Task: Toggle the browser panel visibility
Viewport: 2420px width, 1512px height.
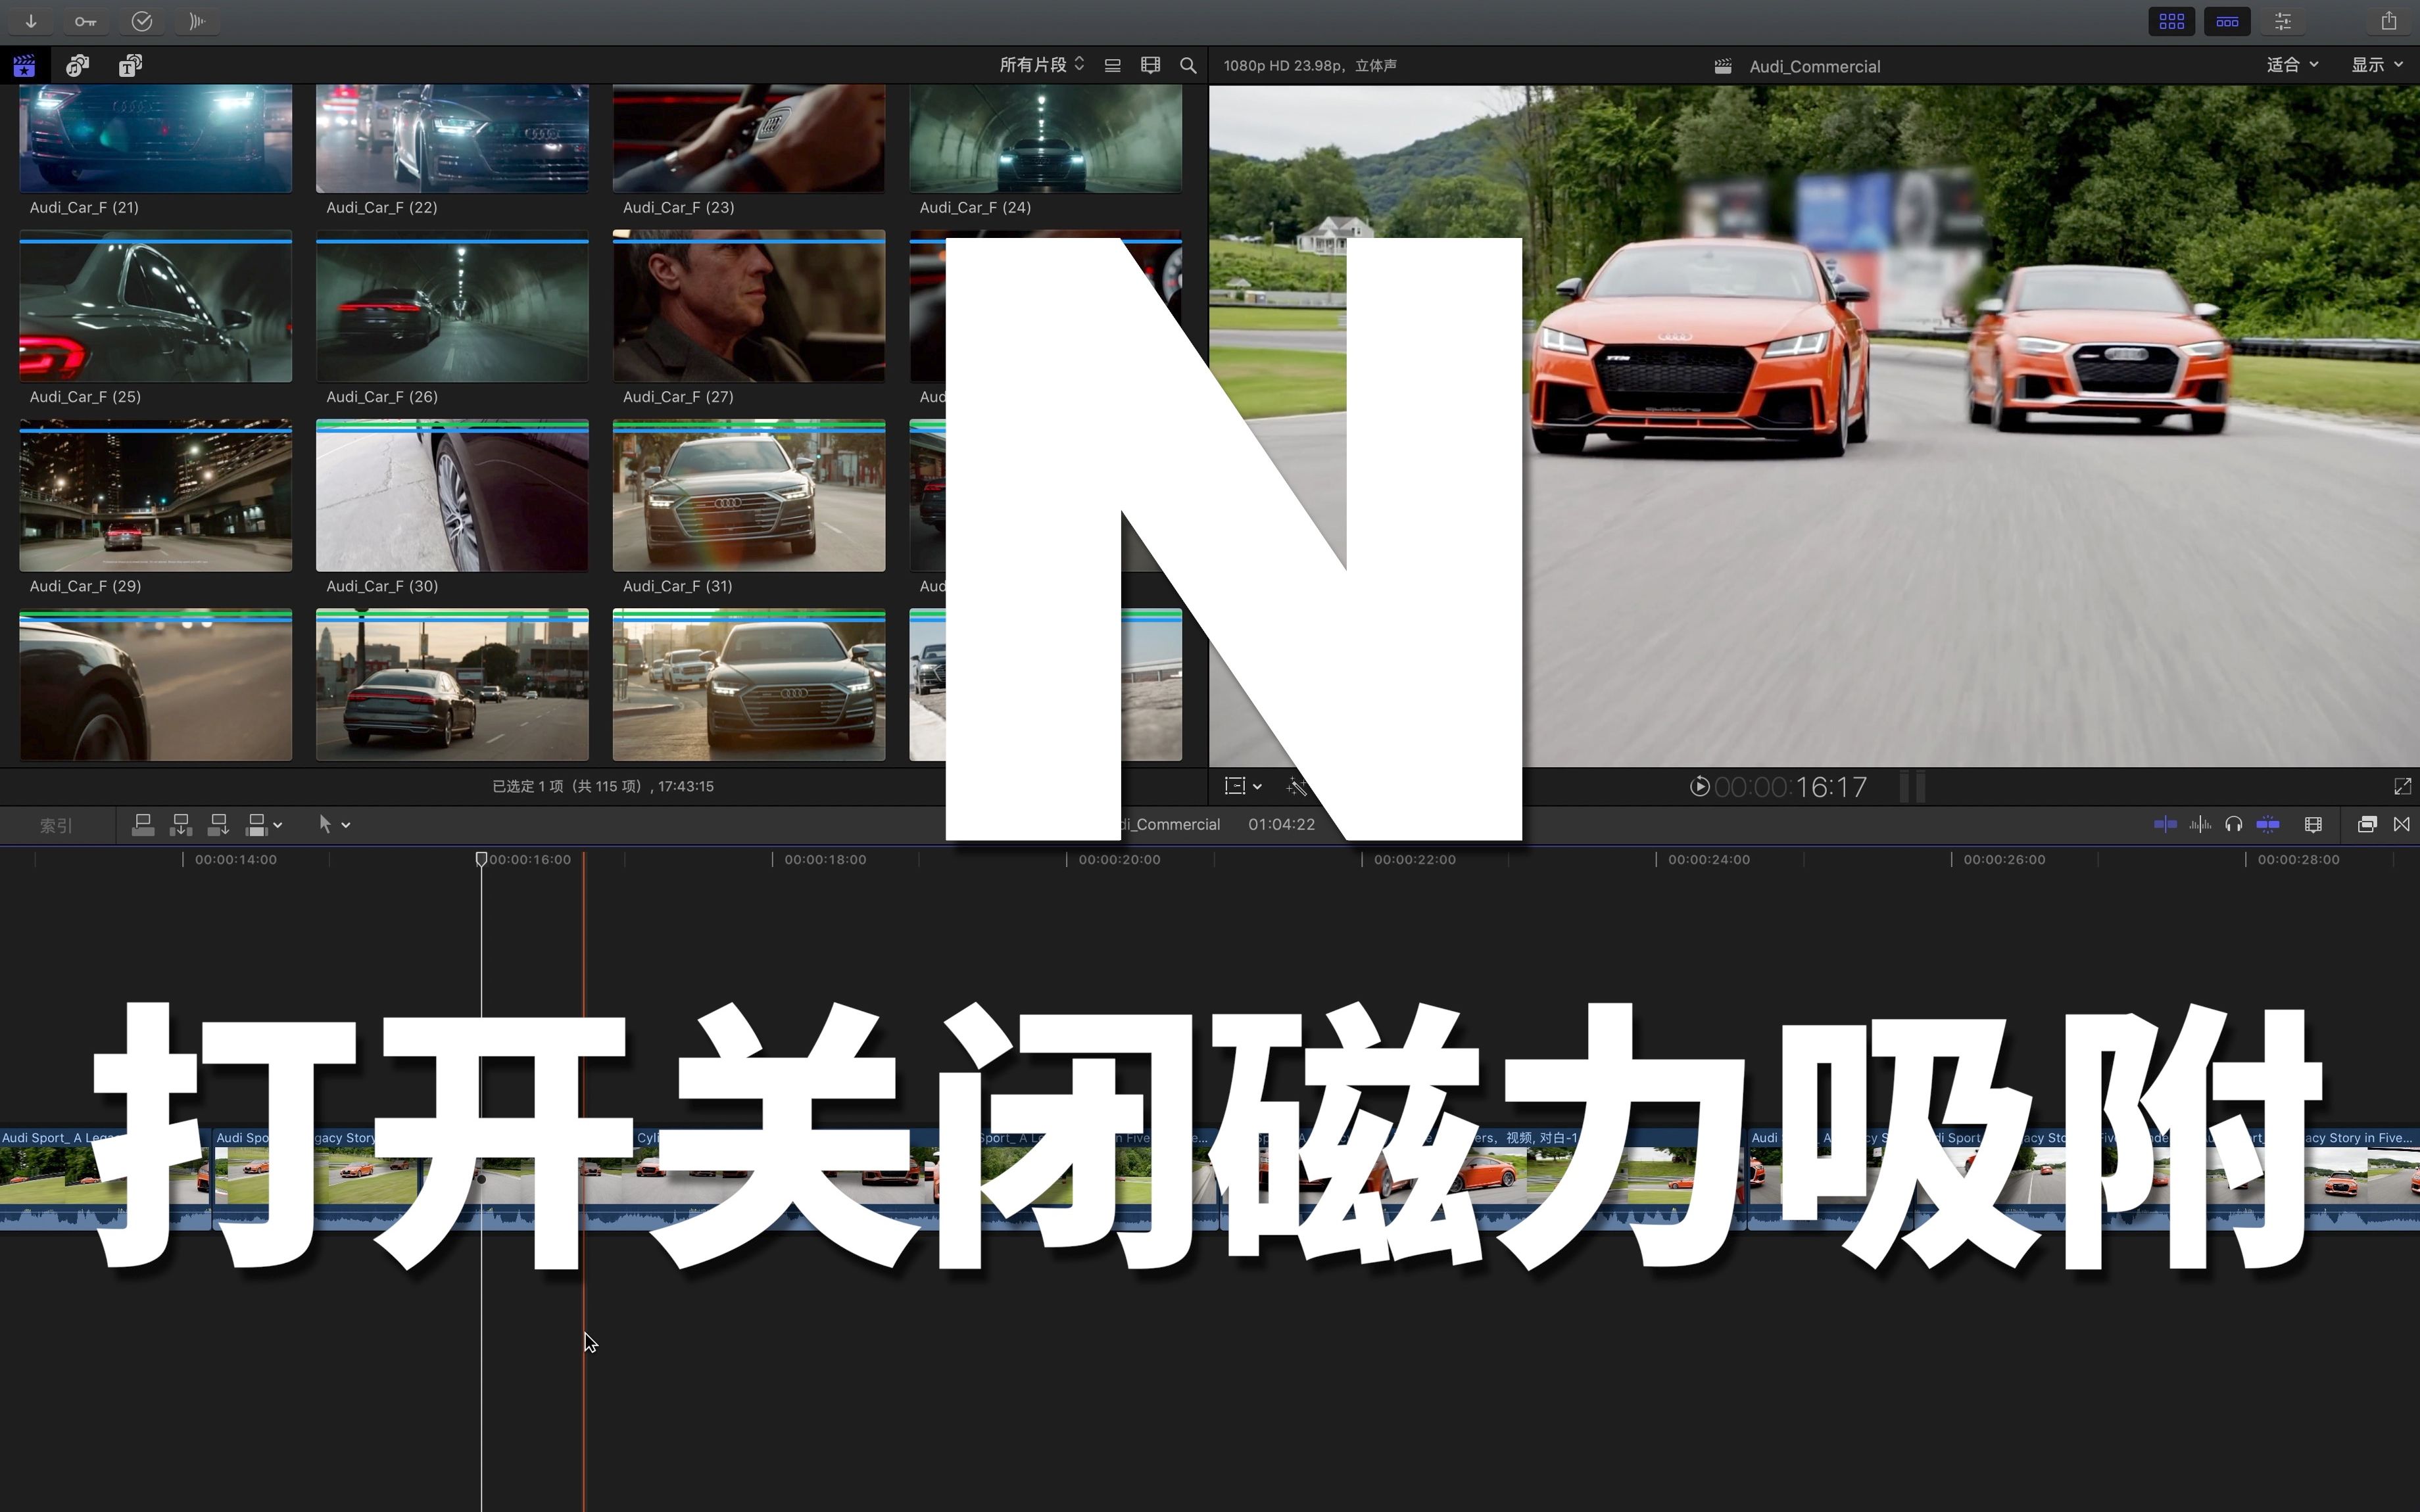Action: point(2171,21)
